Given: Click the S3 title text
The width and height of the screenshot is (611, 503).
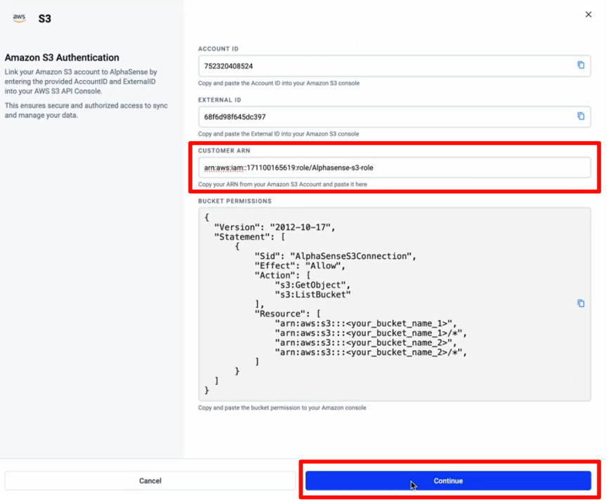Looking at the screenshot, I should 44,19.
